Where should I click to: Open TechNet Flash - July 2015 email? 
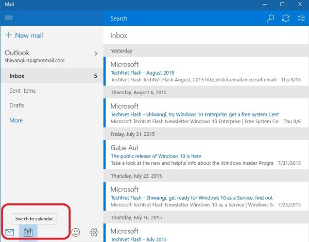pos(206,233)
